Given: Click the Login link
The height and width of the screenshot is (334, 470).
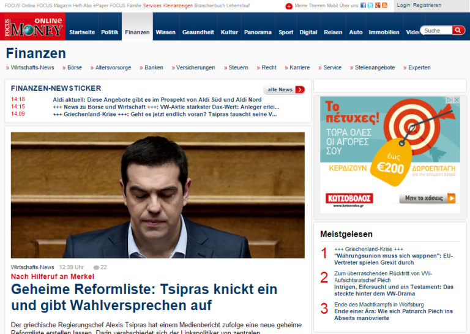Looking at the screenshot, I should tap(403, 5).
